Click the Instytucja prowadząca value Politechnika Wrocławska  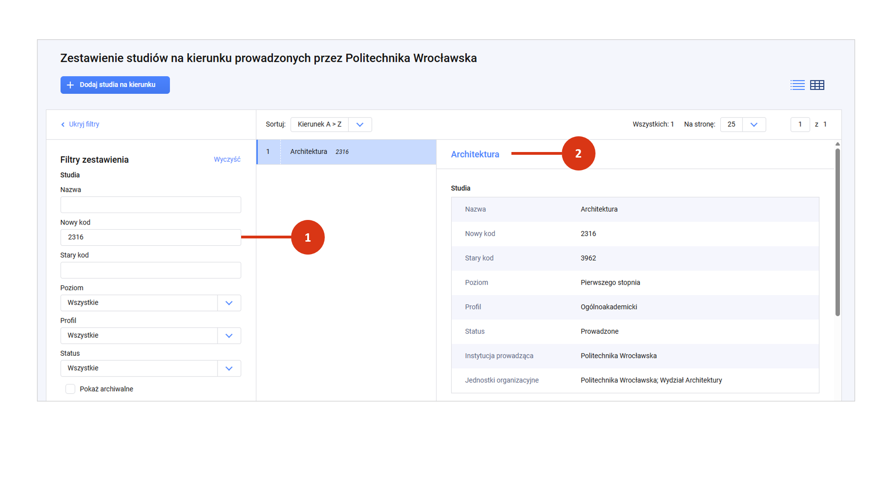click(619, 356)
